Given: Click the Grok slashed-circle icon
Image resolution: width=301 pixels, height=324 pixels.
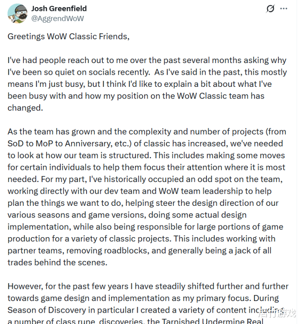Looking at the screenshot, I should tap(270, 9).
